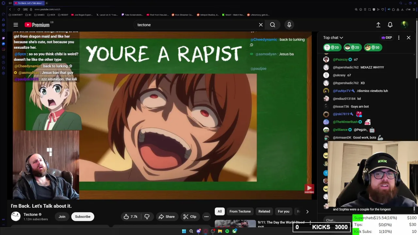Viewport: 418px width, 235px height.
Task: Select the All filter chip
Action: (220, 211)
